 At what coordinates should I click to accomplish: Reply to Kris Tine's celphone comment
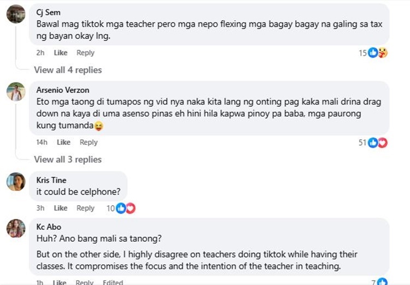(85, 208)
